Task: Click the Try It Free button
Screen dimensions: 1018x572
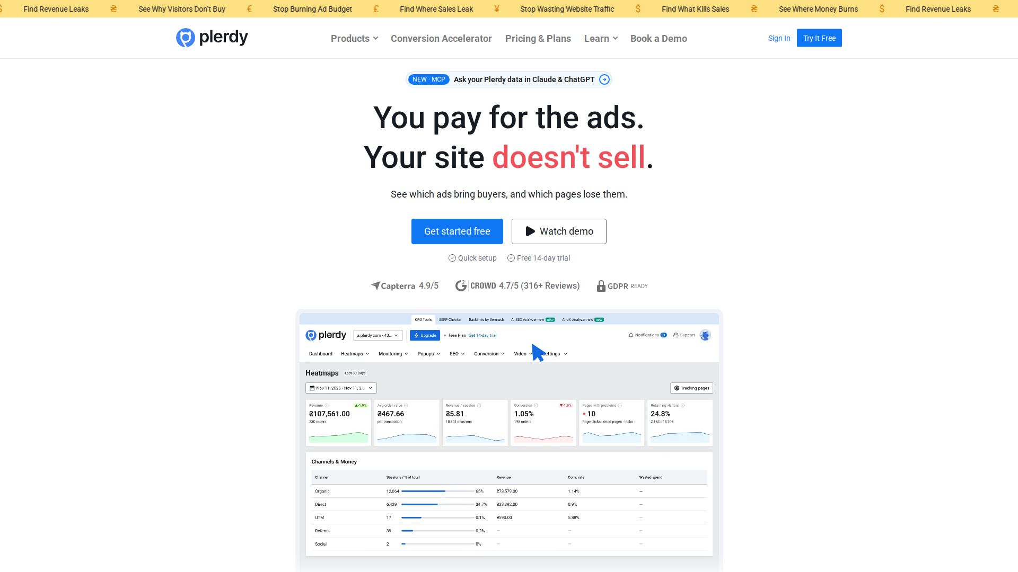Action: tap(819, 38)
